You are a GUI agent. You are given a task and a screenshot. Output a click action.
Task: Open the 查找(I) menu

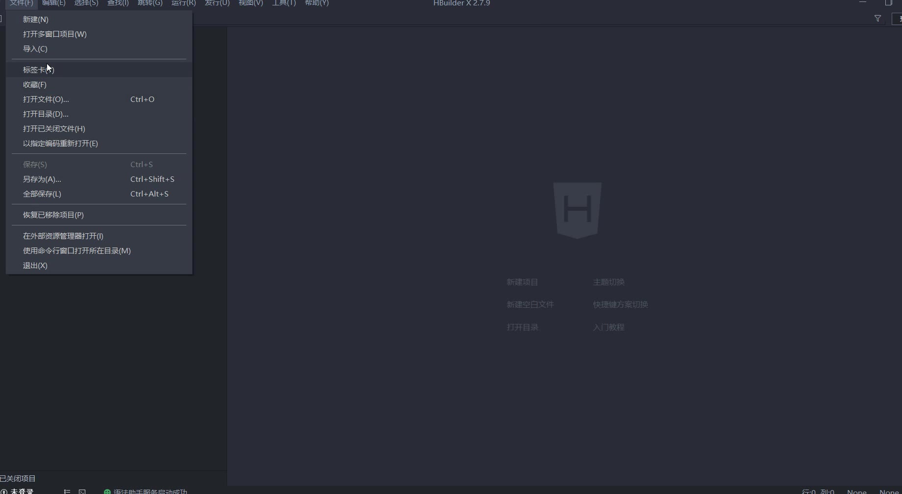(x=118, y=3)
